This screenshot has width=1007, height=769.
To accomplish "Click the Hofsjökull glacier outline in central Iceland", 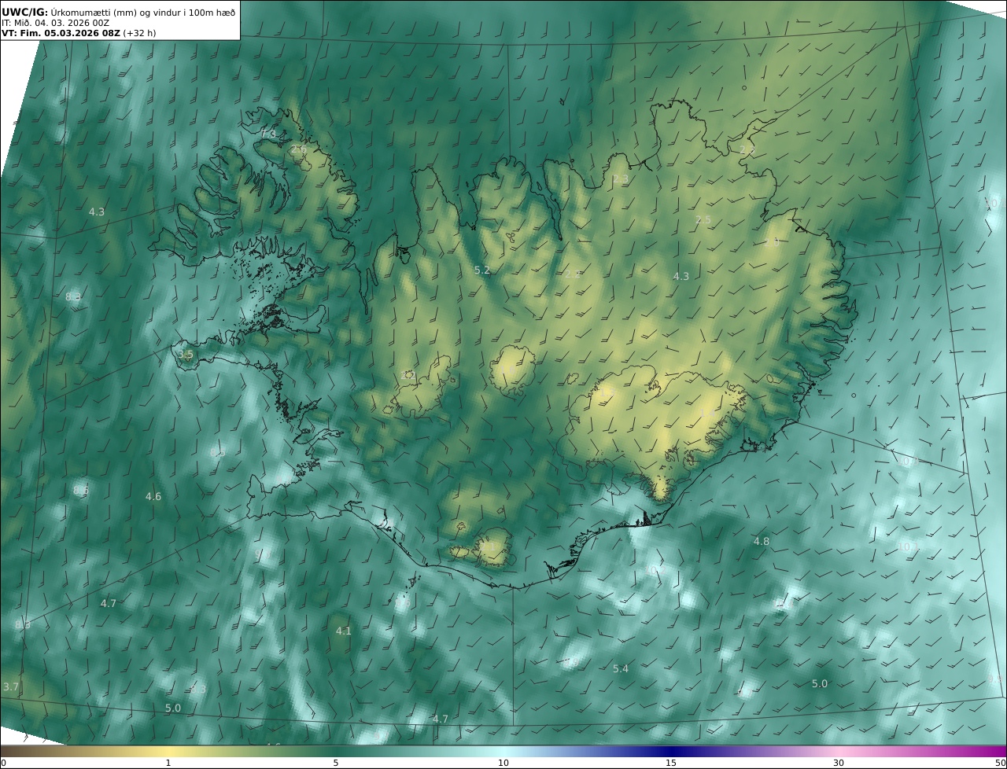I will click(513, 370).
